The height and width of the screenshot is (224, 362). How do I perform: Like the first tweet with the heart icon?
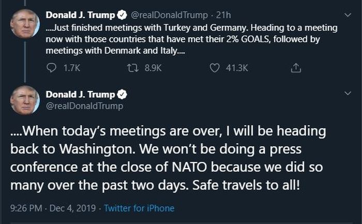click(215, 68)
